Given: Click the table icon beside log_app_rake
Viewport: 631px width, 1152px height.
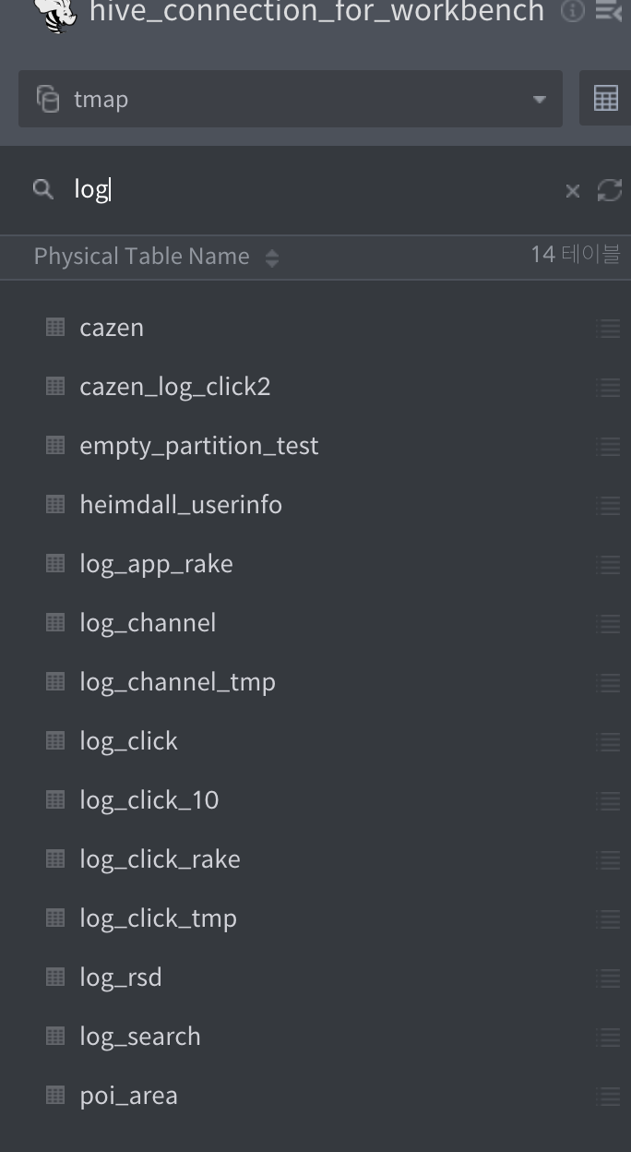Looking at the screenshot, I should pyautogui.click(x=54, y=564).
